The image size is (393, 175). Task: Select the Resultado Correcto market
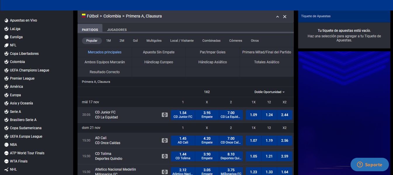point(105,72)
